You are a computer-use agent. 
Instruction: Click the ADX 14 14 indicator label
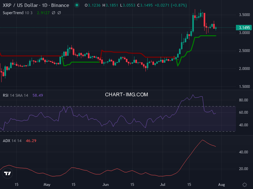[12, 141]
